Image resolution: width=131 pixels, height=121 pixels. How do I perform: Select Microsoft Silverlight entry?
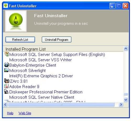click(28, 71)
